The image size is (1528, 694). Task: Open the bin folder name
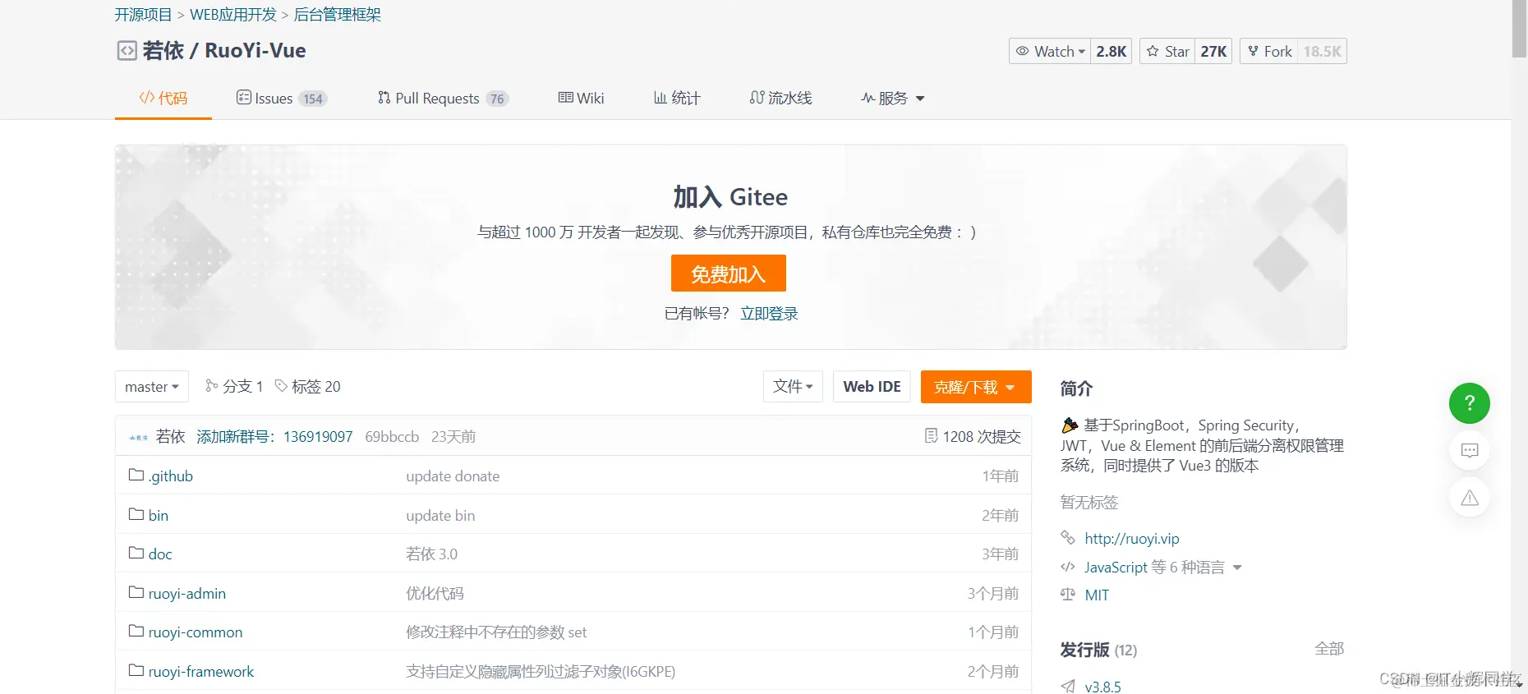coord(159,516)
